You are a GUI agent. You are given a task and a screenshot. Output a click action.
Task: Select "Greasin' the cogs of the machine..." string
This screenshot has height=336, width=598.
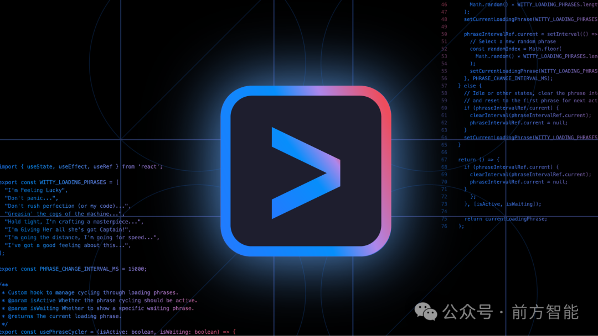pos(64,214)
